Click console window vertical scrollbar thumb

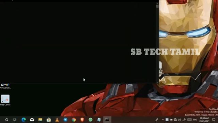pyautogui.click(x=157, y=6)
